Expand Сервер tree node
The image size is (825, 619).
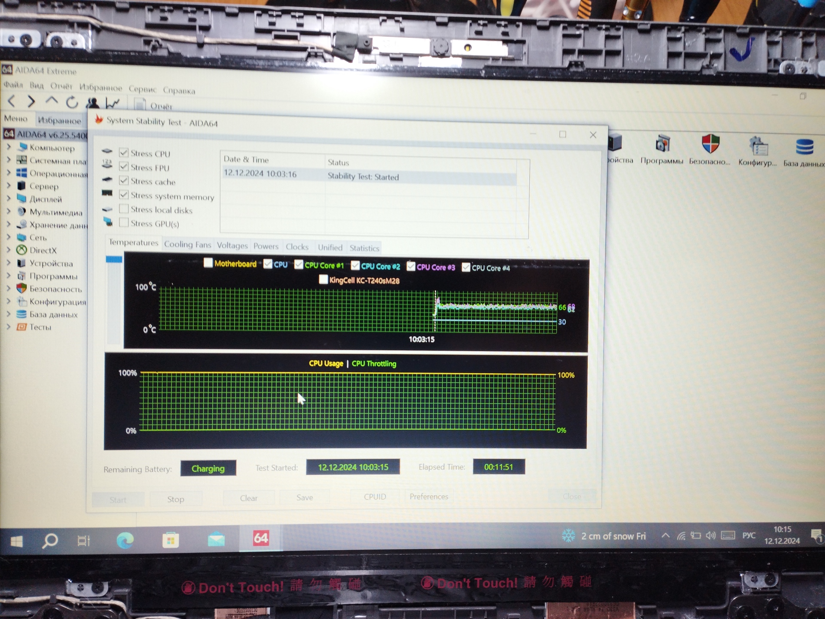tap(8, 185)
